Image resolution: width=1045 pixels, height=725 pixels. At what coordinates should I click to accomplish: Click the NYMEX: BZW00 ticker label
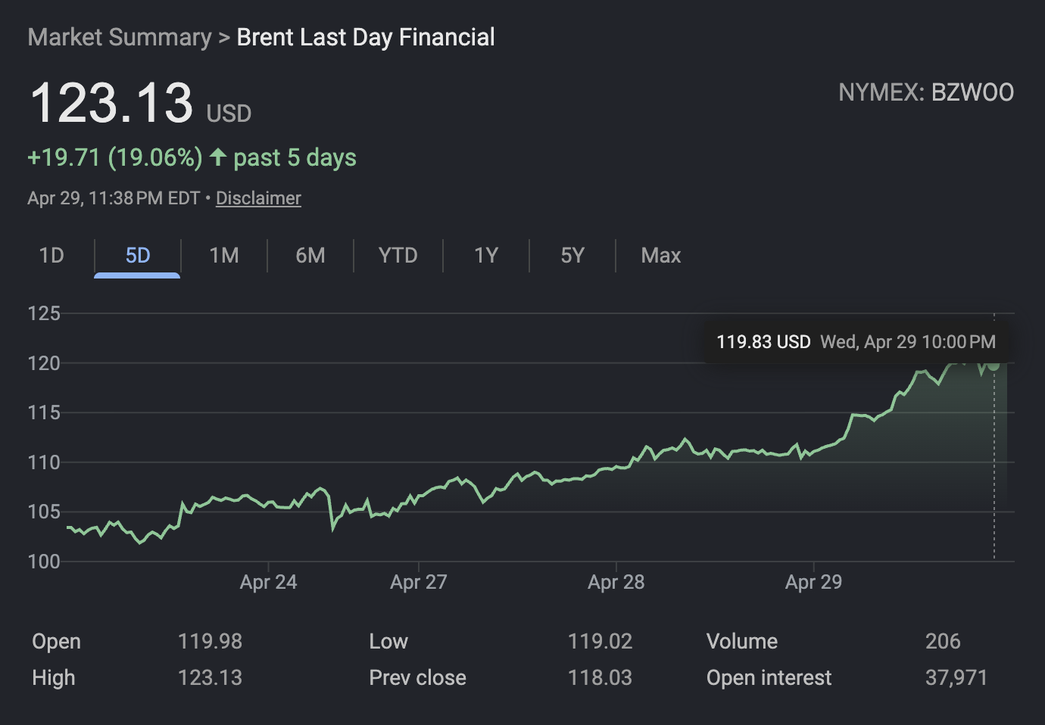click(925, 92)
